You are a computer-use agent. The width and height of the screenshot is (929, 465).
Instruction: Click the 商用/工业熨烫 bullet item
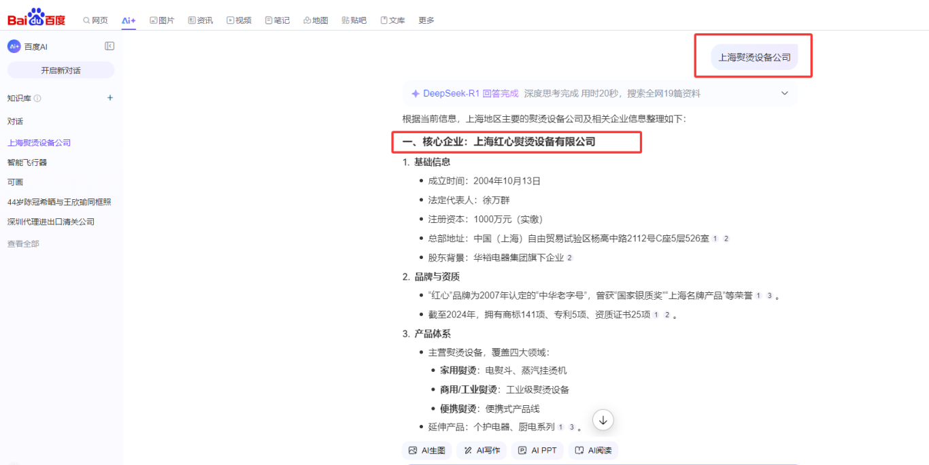[505, 390]
